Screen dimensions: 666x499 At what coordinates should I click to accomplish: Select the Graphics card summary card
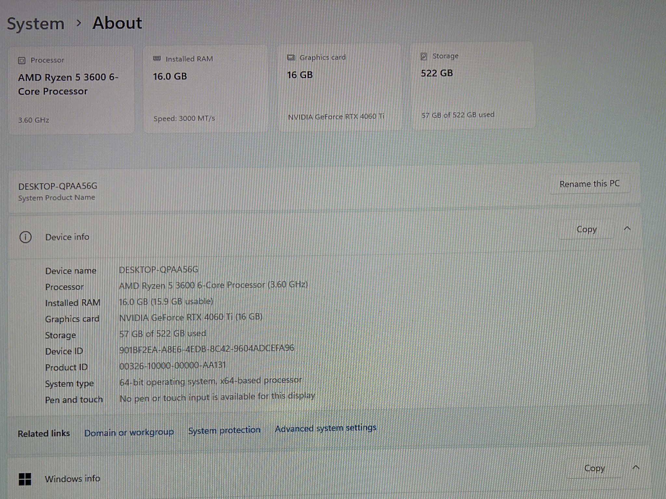tap(340, 87)
